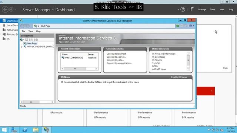Click Connect to a site...
This screenshot has width=237, height=133.
tap(115, 60)
